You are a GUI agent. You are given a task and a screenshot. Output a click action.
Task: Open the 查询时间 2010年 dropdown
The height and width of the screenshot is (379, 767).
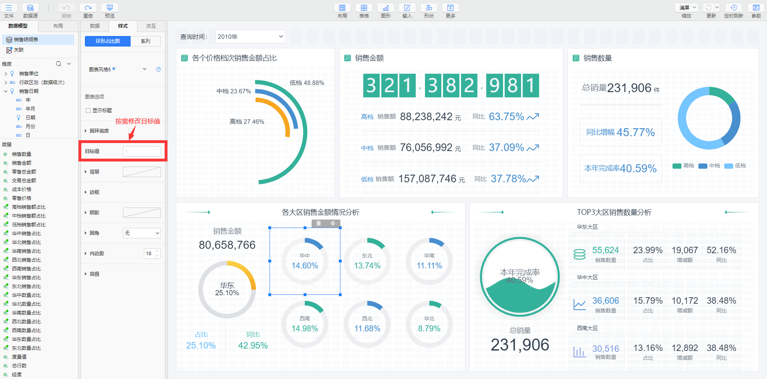251,36
